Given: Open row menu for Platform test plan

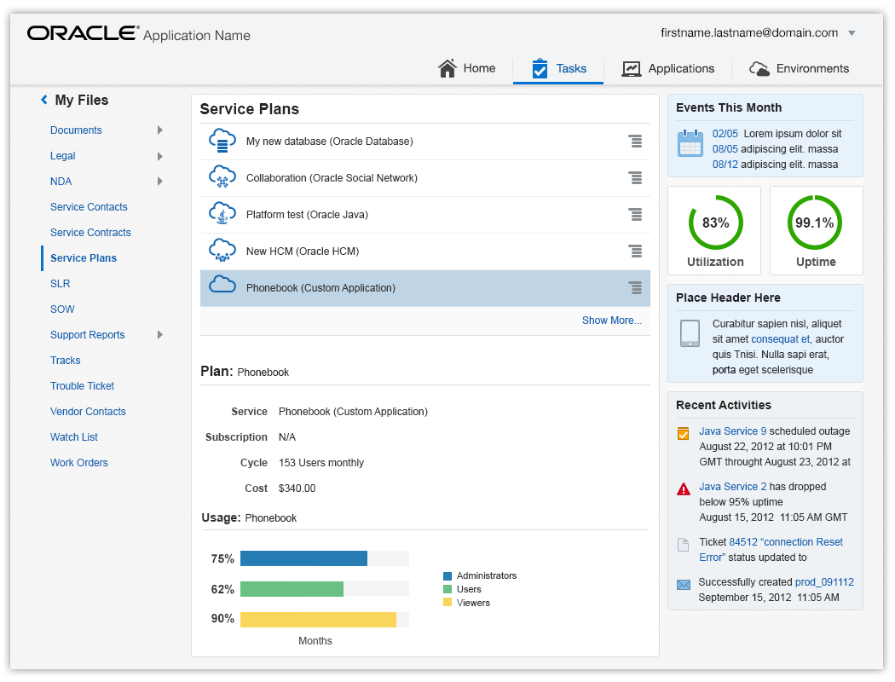Looking at the screenshot, I should tap(635, 214).
